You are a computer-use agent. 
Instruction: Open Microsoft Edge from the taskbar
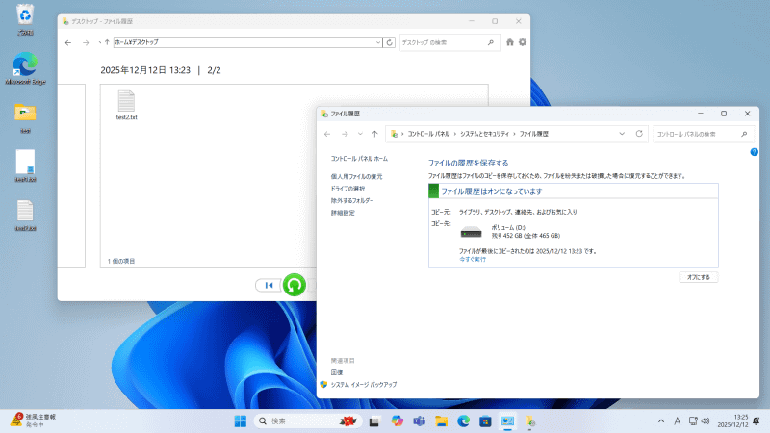click(463, 421)
